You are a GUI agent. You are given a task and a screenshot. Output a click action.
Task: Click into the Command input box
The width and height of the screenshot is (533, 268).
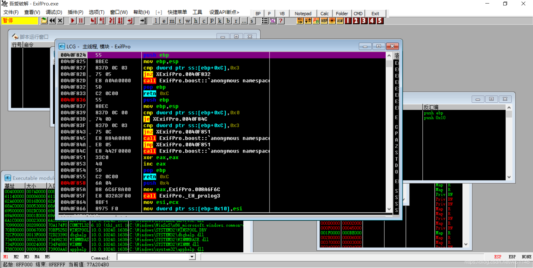click(153, 257)
